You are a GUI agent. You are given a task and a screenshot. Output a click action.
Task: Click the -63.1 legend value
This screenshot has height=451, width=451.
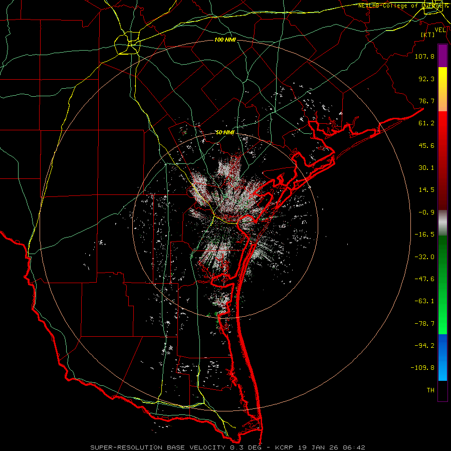[x=424, y=302]
